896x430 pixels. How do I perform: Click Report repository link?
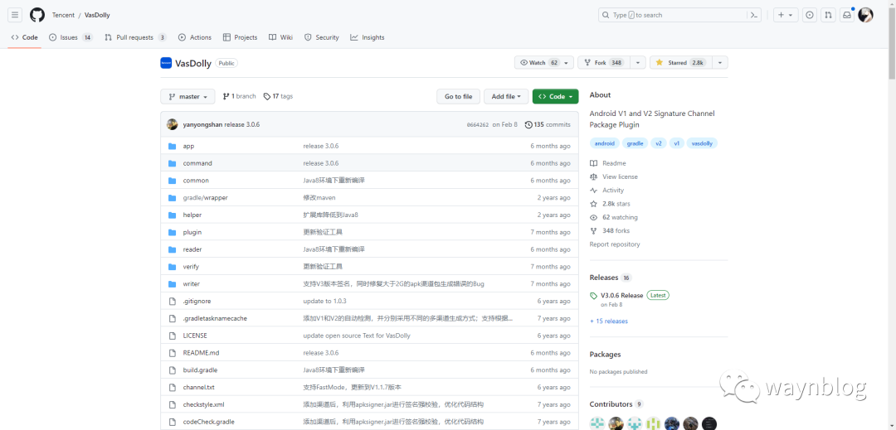(615, 244)
